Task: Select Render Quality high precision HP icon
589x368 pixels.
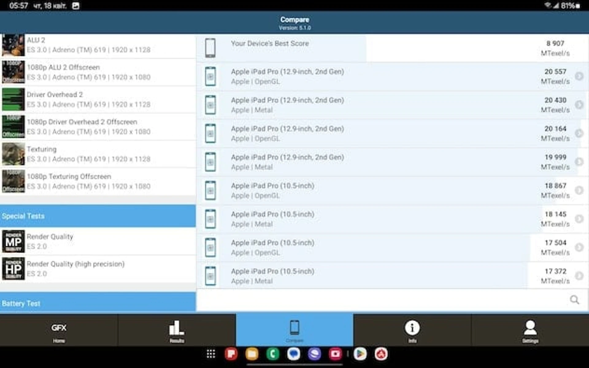Action: 13,269
